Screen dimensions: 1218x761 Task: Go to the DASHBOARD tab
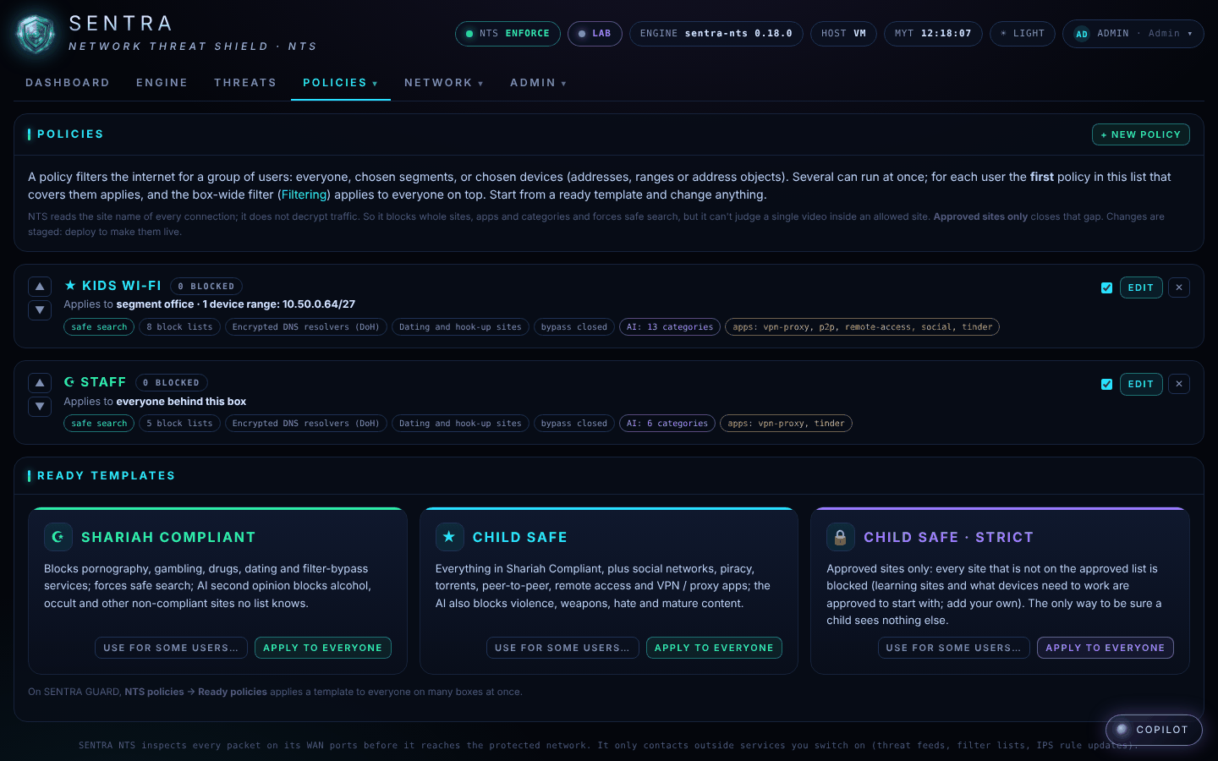68,83
